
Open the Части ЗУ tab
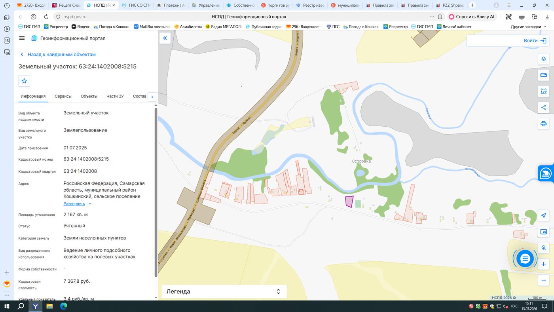(x=115, y=96)
